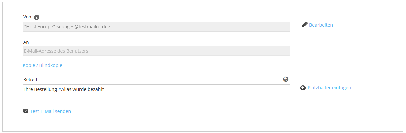Click the plus circle placeholder icon
The height and width of the screenshot is (133, 406).
click(x=303, y=88)
